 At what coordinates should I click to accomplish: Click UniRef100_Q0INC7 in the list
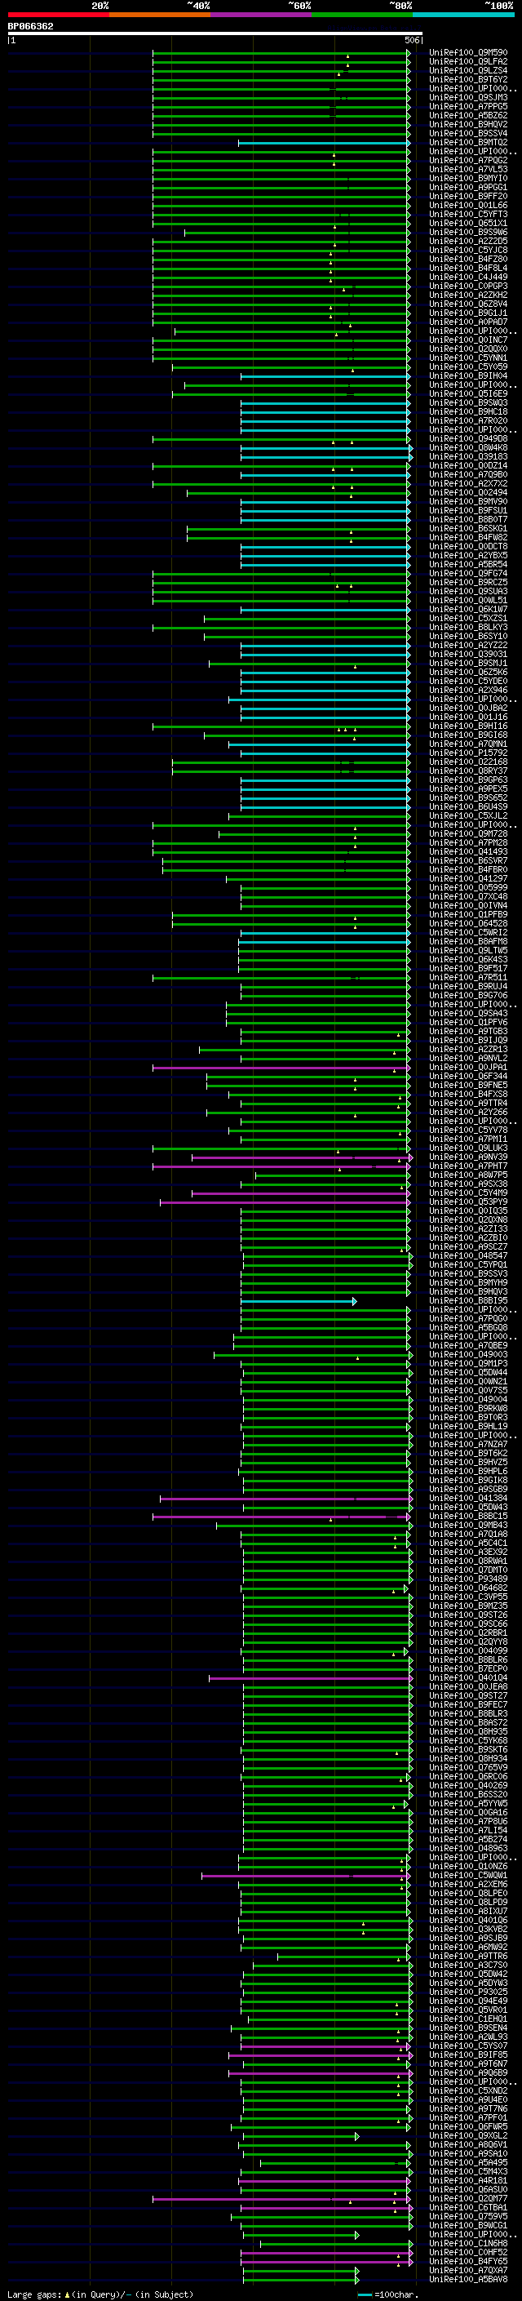(468, 340)
